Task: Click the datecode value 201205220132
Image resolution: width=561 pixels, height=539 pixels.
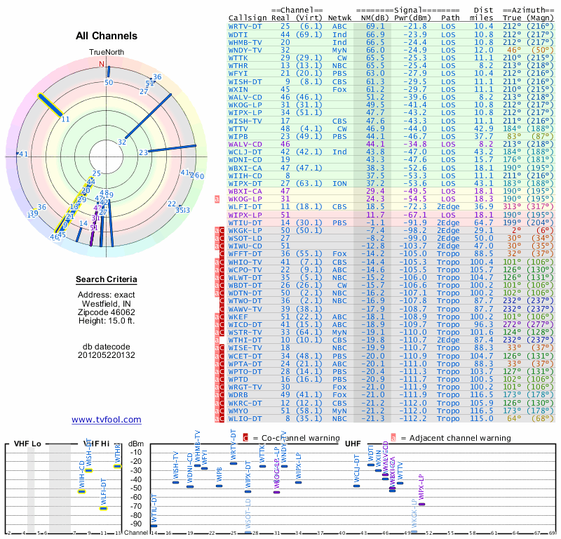Action: [107, 355]
